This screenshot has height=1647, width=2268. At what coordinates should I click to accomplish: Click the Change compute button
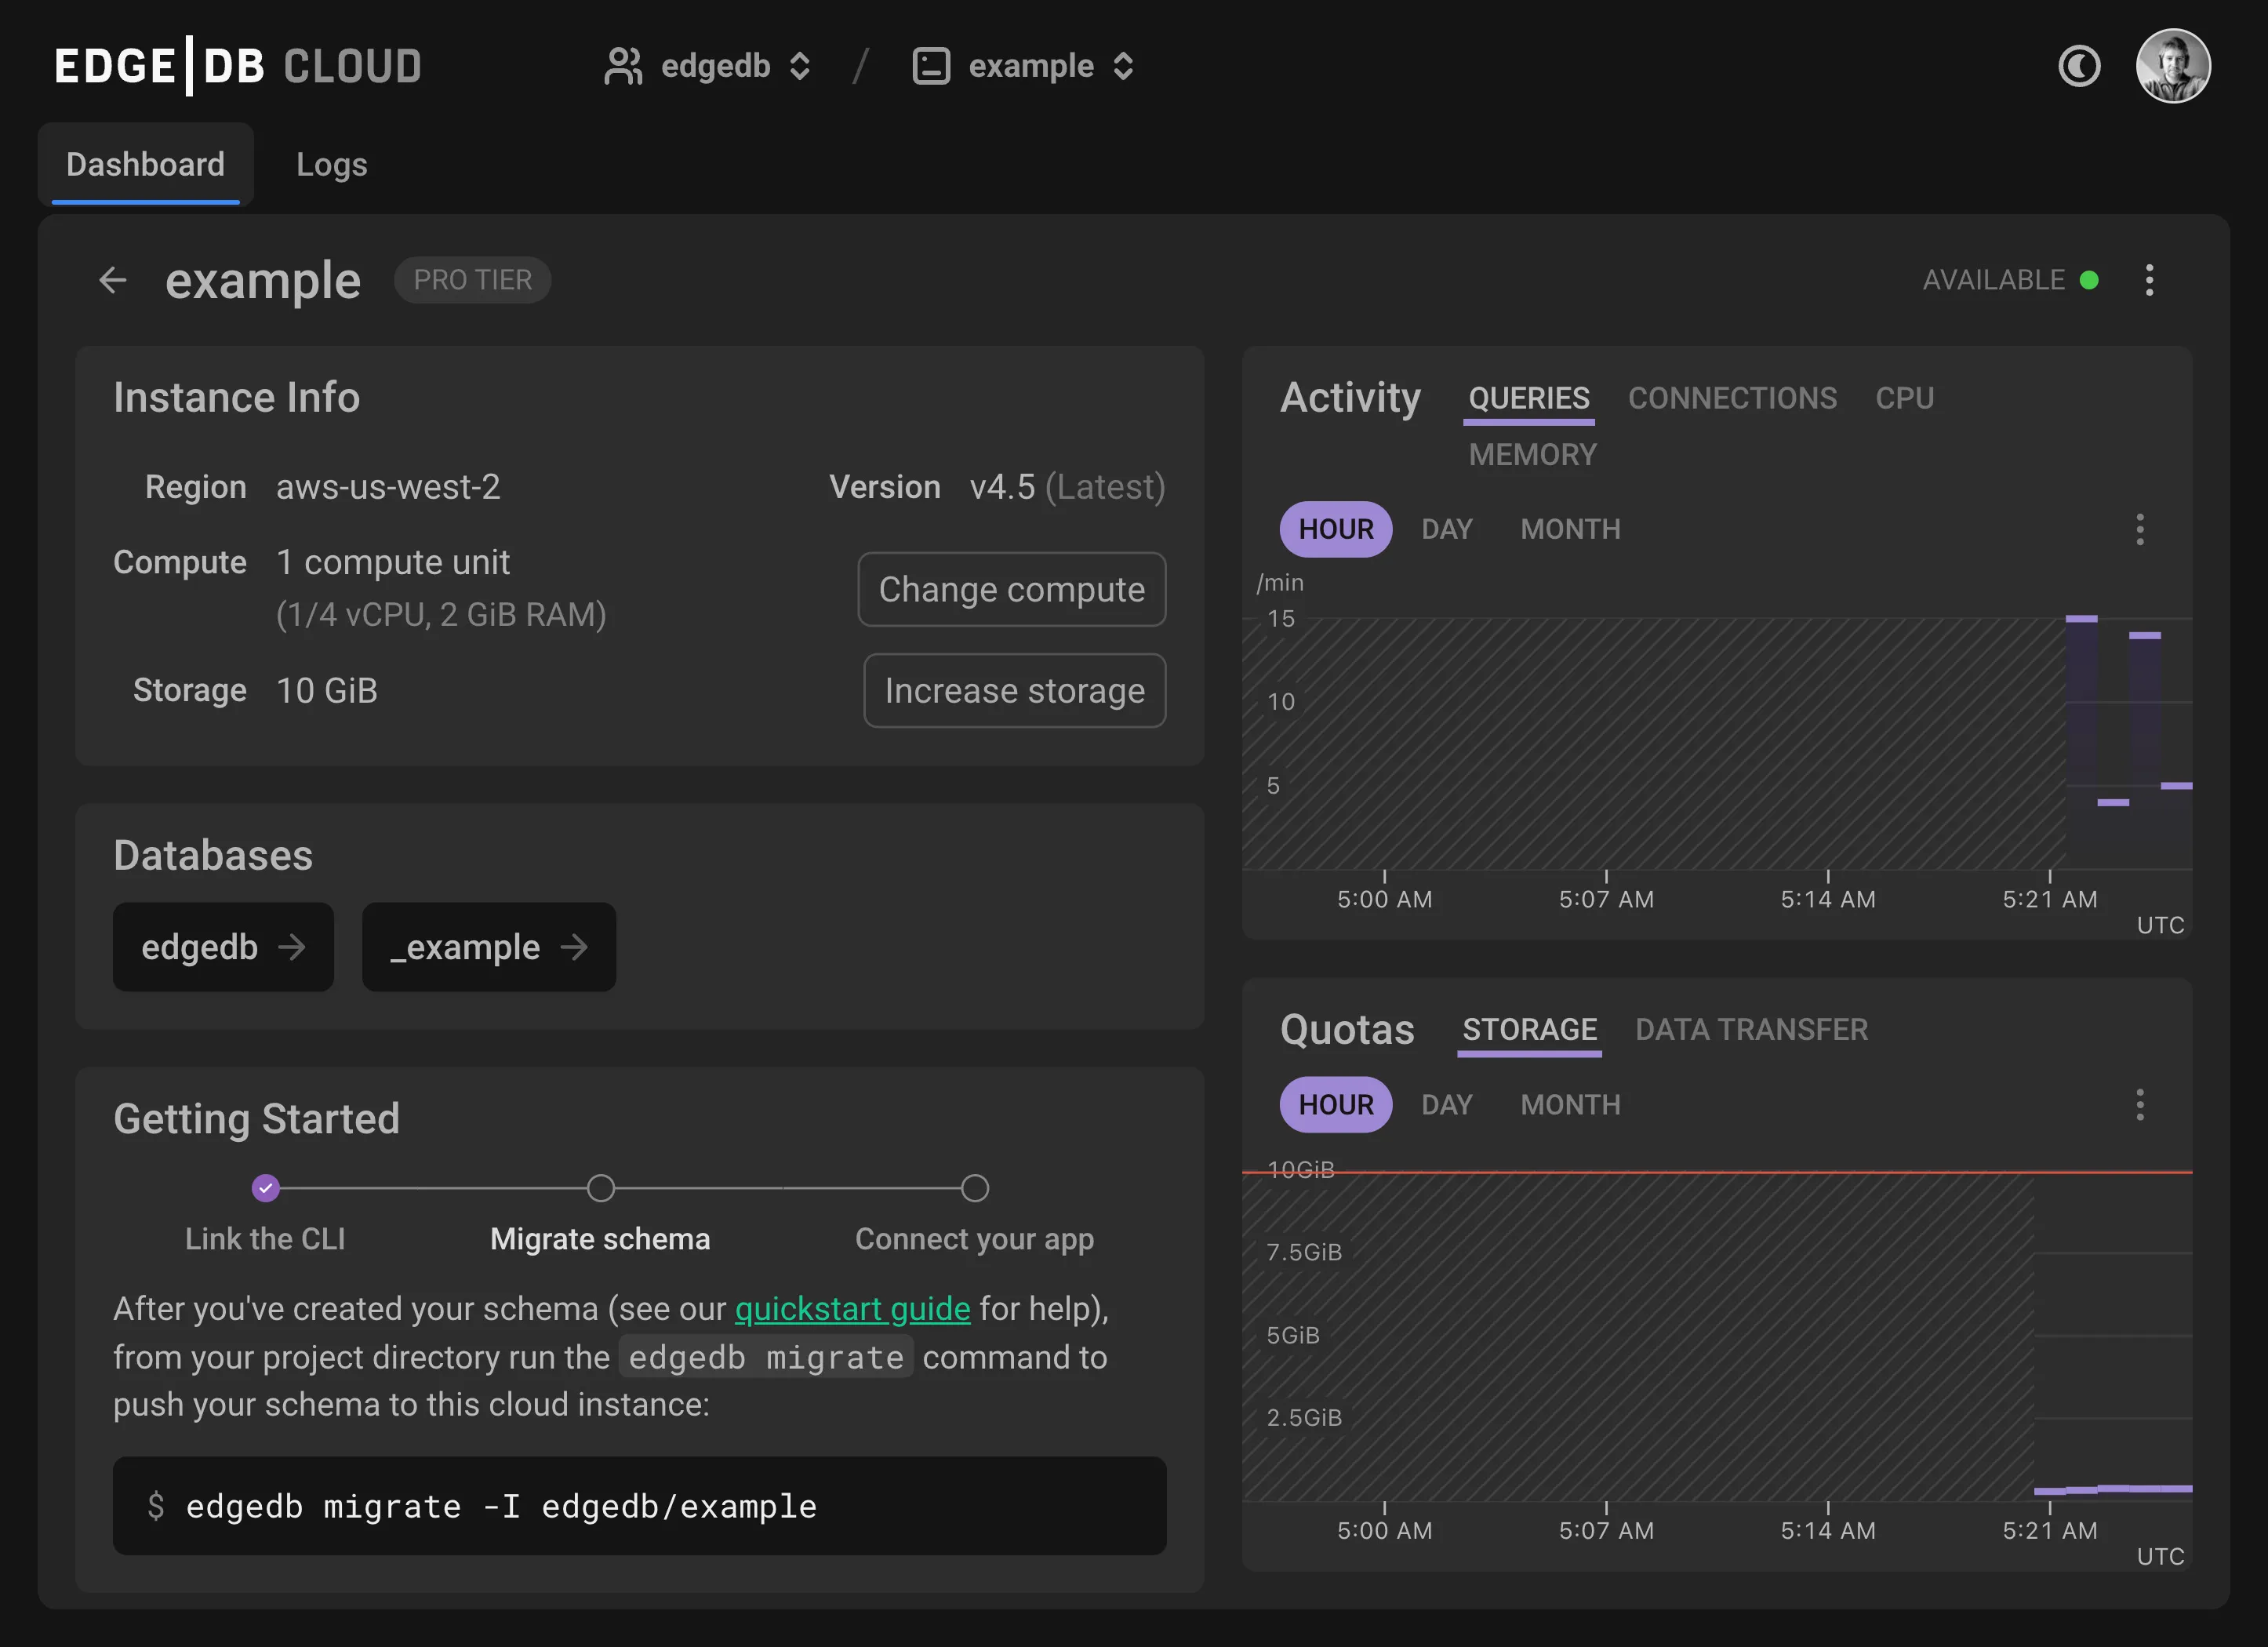click(x=1012, y=588)
